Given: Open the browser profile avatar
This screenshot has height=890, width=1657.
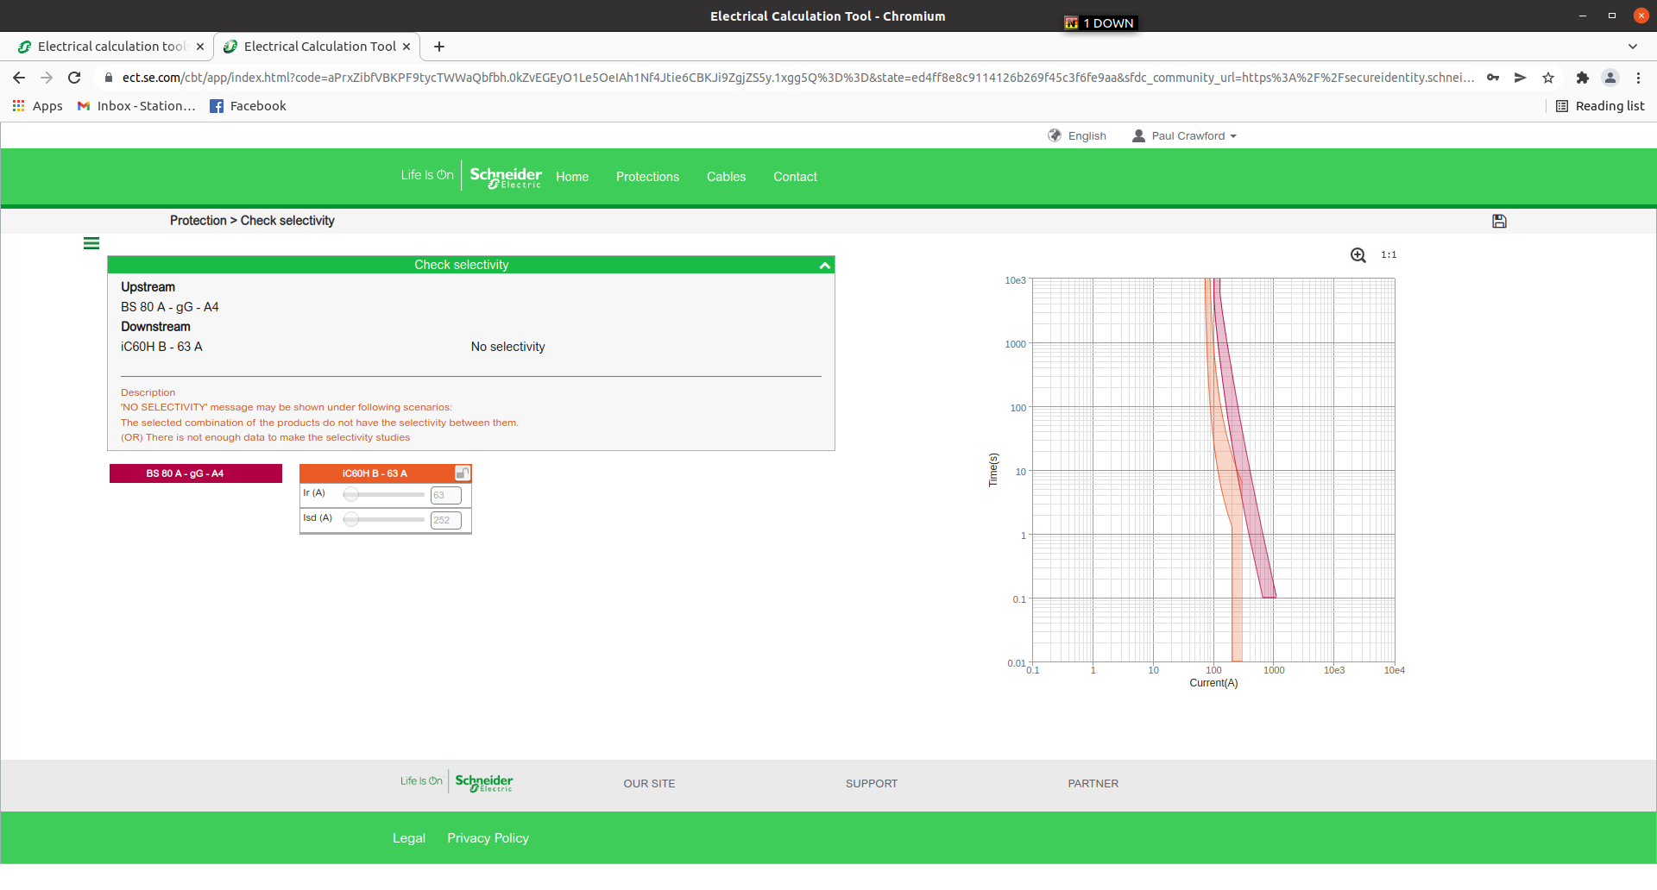Looking at the screenshot, I should 1610,78.
